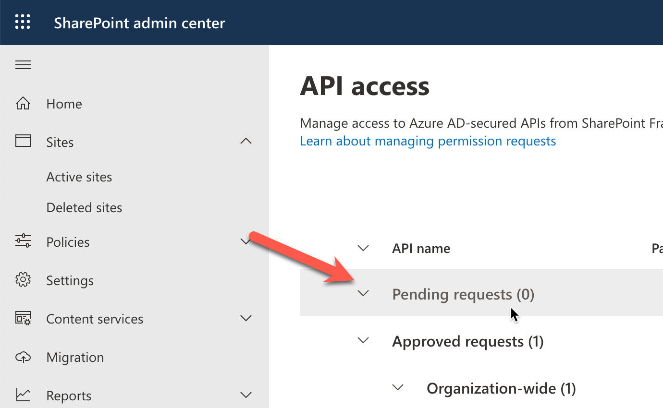Open the Policies dropdown chevron

click(246, 241)
